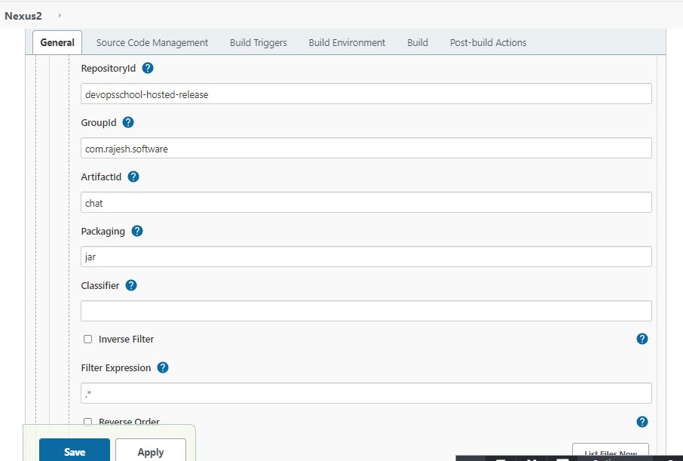
Task: Open help for RepositoryId field
Action: pyautogui.click(x=148, y=68)
